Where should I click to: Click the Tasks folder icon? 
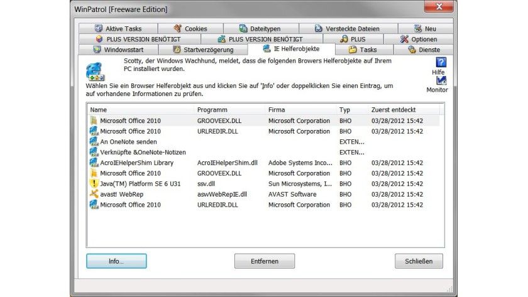click(353, 50)
